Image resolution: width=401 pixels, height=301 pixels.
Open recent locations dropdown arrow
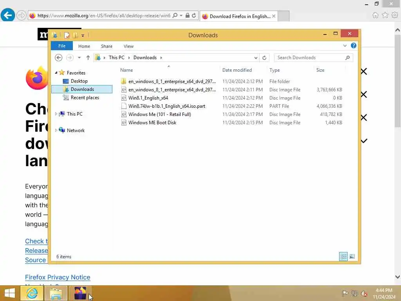pos(79,58)
